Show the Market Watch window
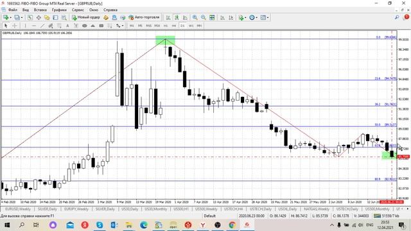 30,17
